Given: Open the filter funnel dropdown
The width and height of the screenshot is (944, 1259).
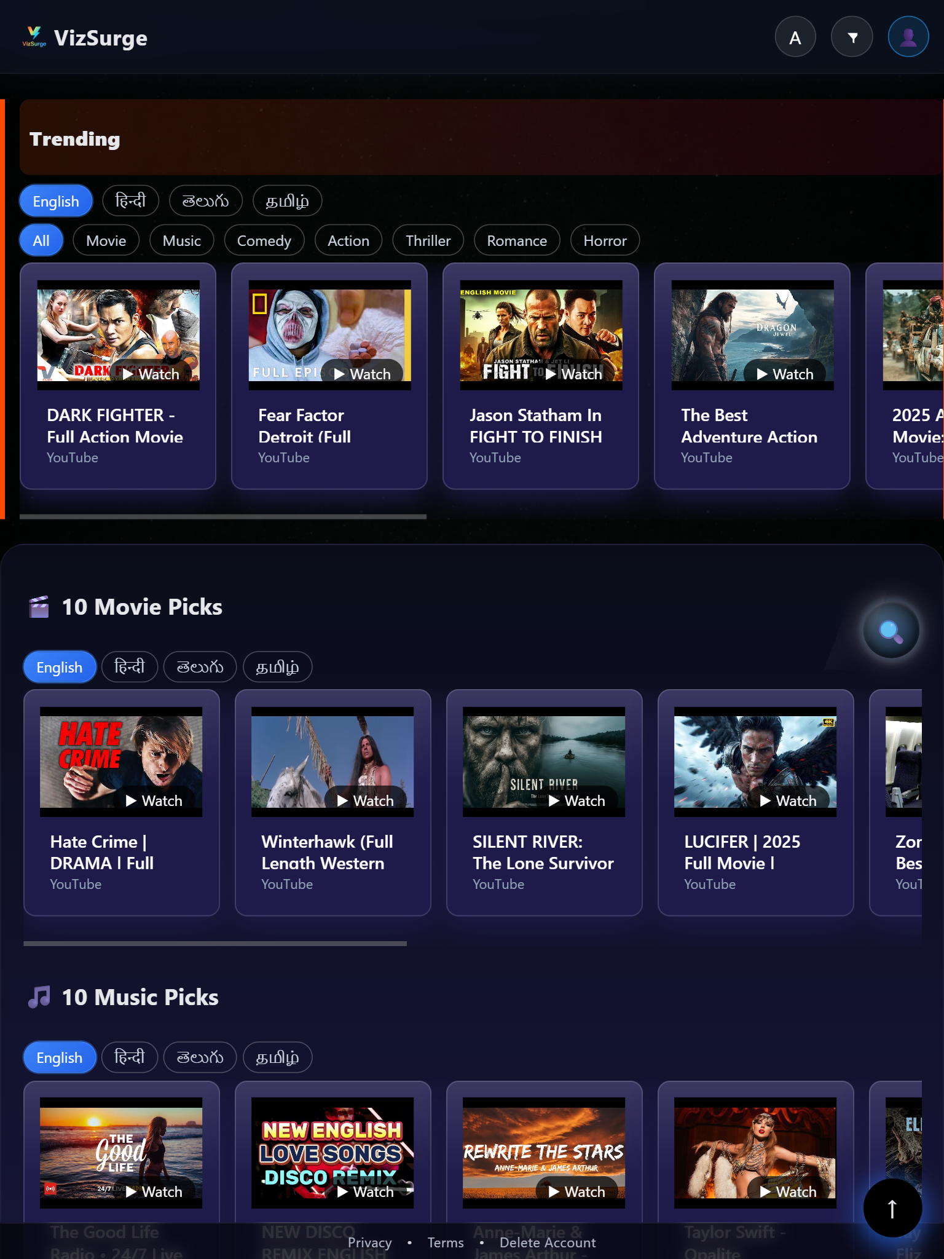Looking at the screenshot, I should click(852, 37).
